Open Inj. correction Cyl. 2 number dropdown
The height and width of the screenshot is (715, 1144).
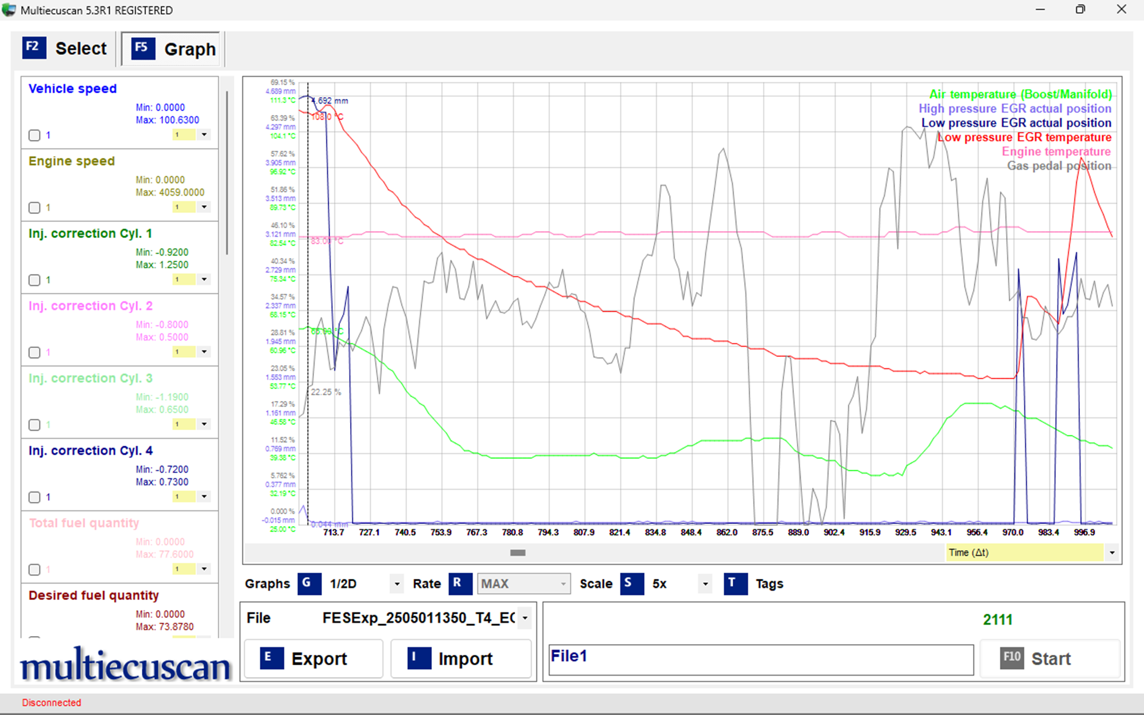pos(204,352)
